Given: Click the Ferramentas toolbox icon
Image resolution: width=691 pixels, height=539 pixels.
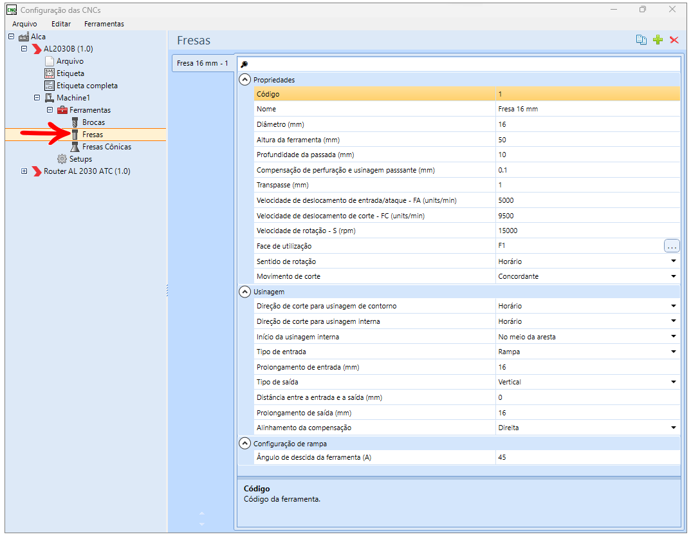Looking at the screenshot, I should (62, 110).
